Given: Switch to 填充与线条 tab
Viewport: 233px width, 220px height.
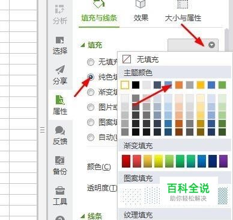Looking at the screenshot, I should click(x=99, y=18).
